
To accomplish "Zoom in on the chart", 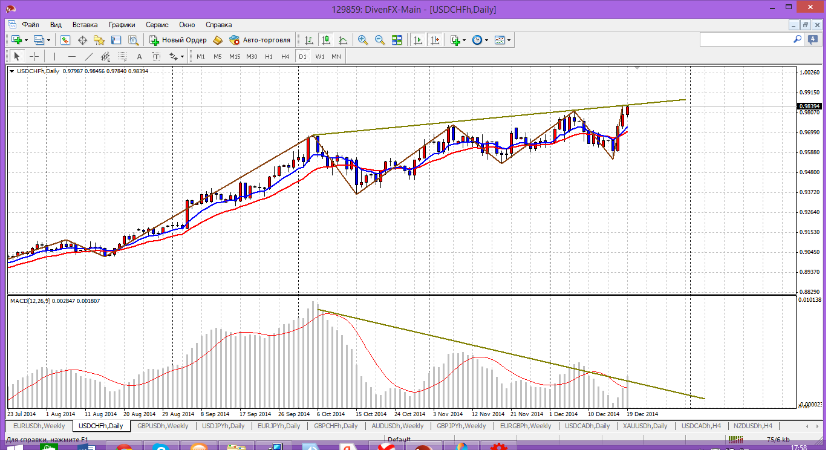I will click(x=363, y=40).
